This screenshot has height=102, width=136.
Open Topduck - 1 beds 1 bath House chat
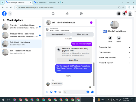coord(21,35)
